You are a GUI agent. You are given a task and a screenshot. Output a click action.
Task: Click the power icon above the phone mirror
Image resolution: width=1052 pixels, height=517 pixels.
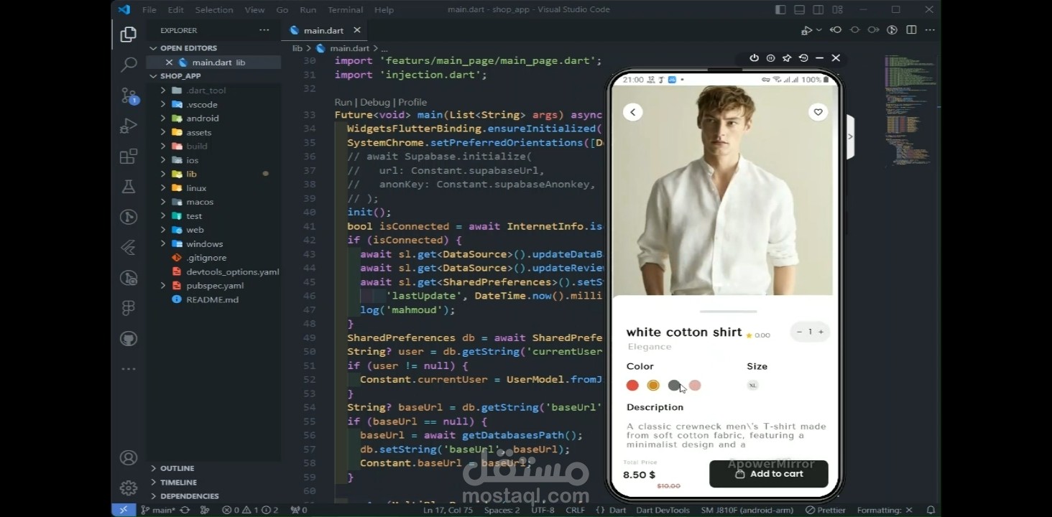point(754,58)
